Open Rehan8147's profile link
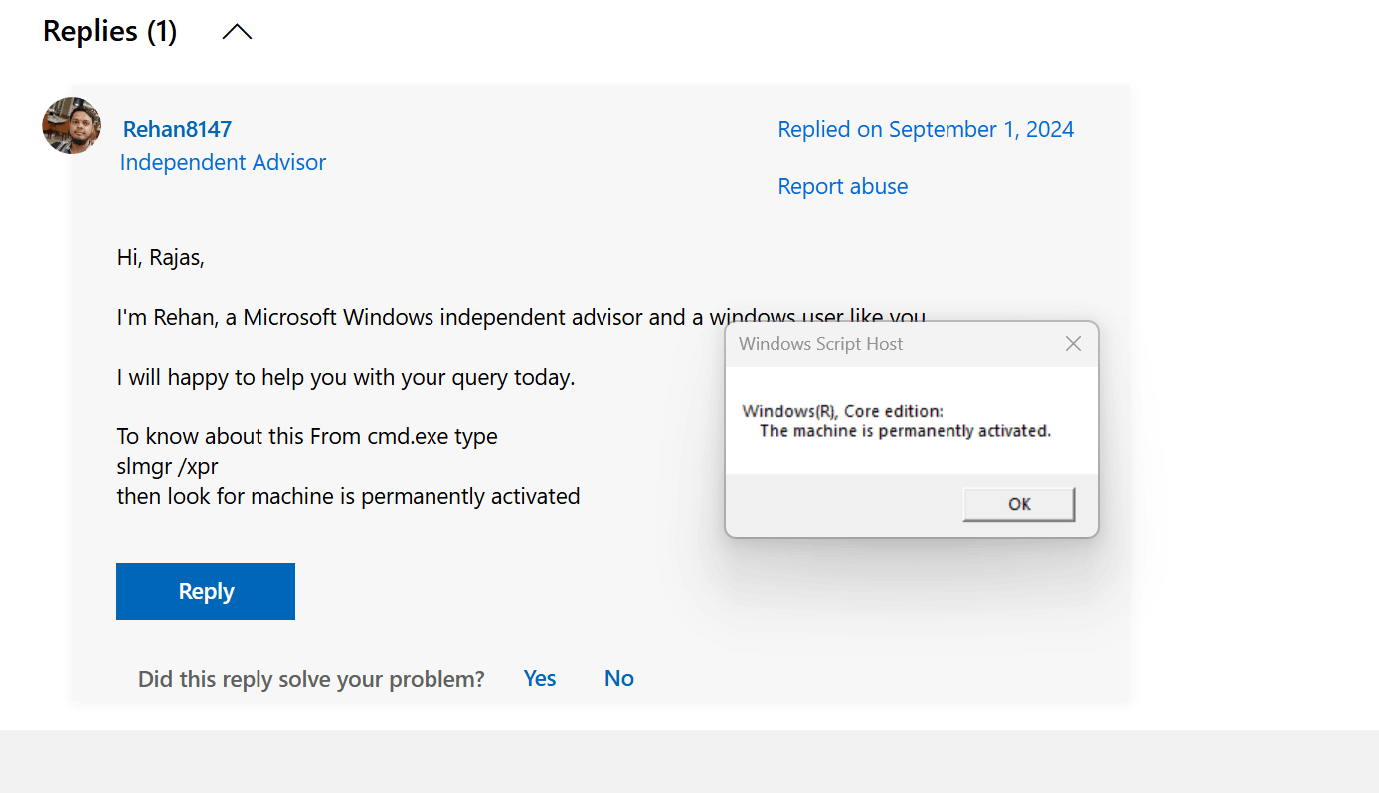 pos(177,129)
